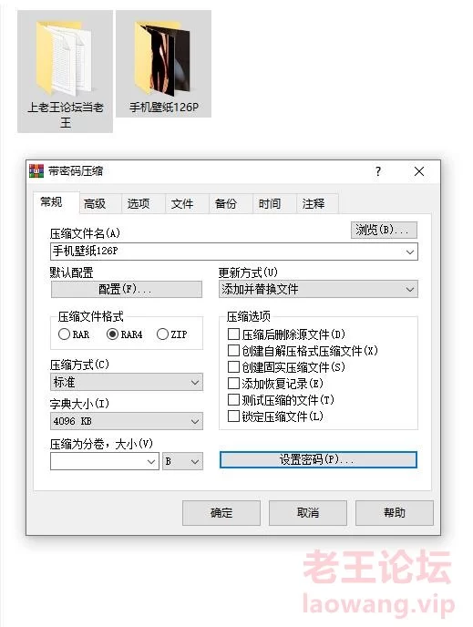The width and height of the screenshot is (473, 627).
Task: Switch to the 高级 tab
Action: pos(95,204)
